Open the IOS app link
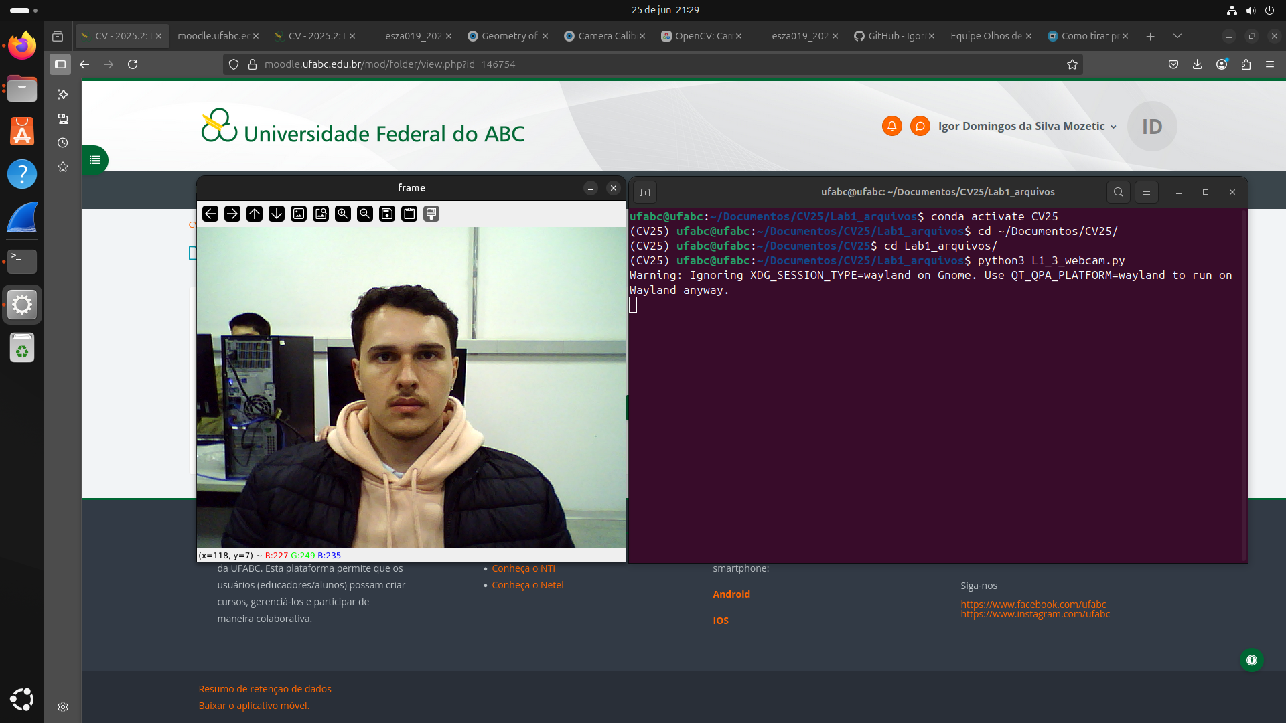Viewport: 1286px width, 723px height. (721, 621)
